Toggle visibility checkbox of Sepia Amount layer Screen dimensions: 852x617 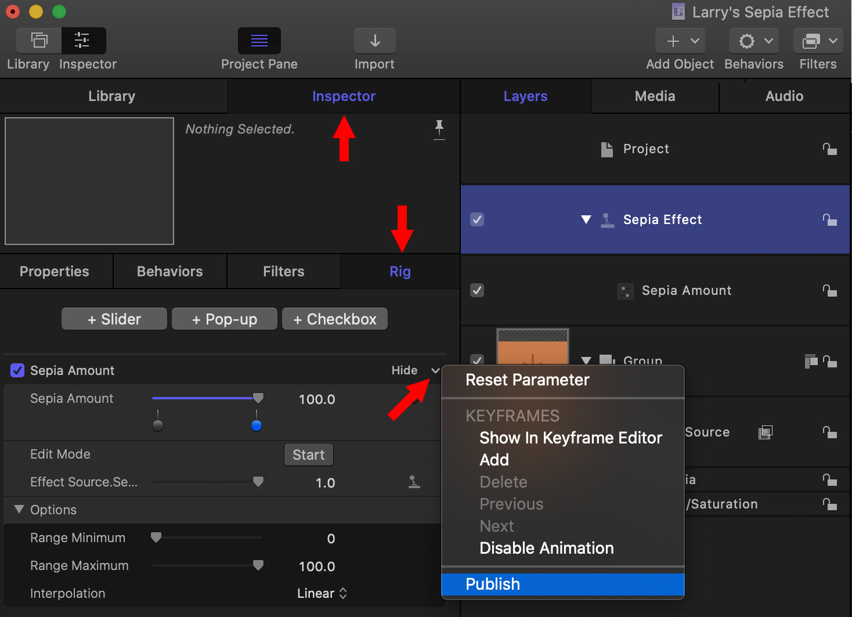pos(477,290)
